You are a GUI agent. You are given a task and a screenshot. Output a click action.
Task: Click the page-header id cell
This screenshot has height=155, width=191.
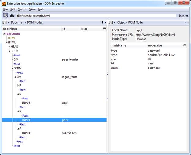70,60
